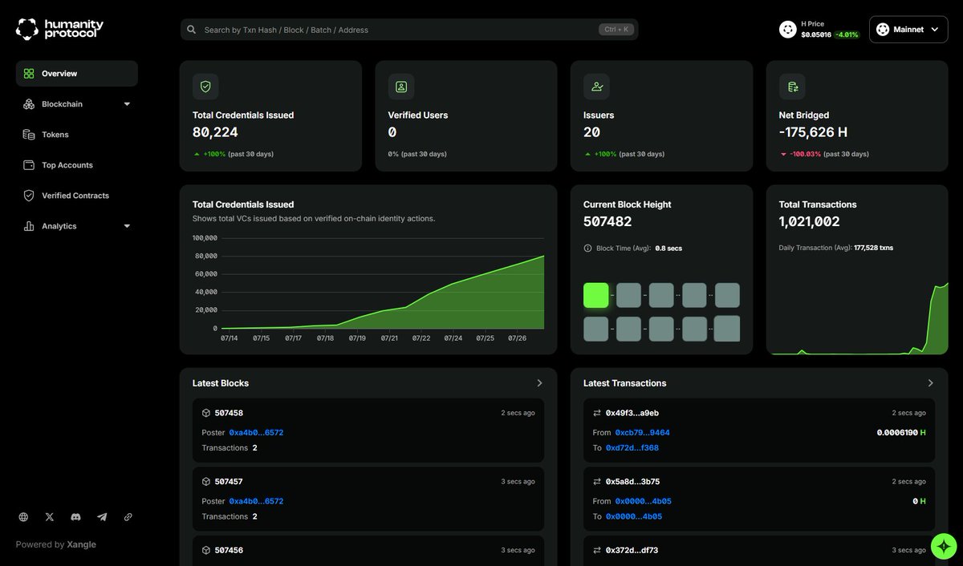
Task: Expand the Analytics menu arrow
Action: (x=127, y=226)
